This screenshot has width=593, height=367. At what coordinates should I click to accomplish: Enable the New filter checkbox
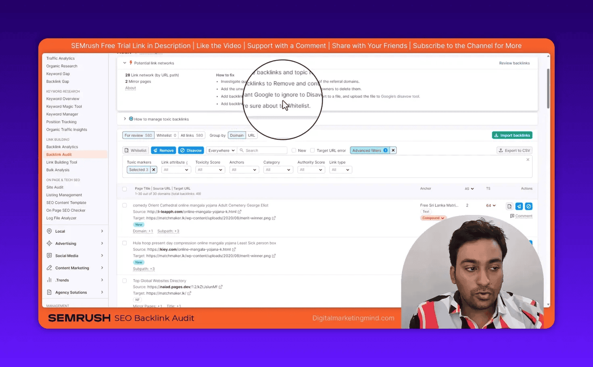[x=294, y=150]
